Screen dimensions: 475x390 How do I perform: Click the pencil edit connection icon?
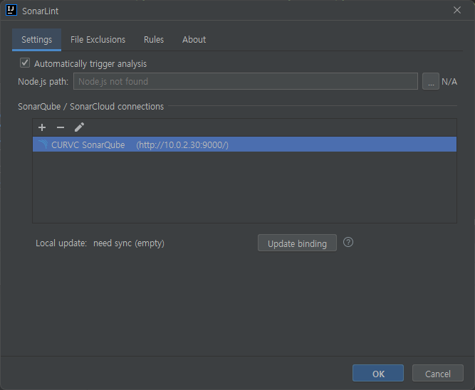79,127
